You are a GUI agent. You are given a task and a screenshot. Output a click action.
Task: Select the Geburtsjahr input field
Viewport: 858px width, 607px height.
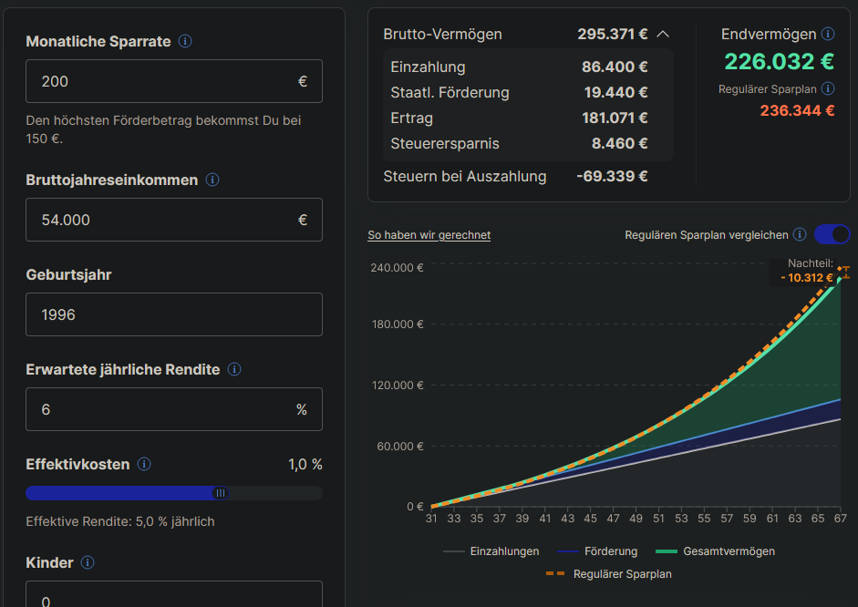click(173, 314)
